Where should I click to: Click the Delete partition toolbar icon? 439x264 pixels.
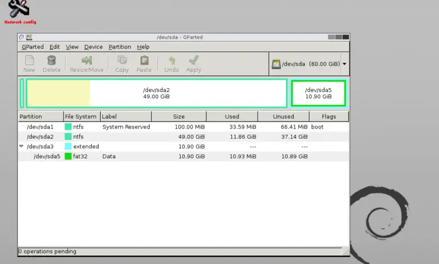(x=52, y=60)
